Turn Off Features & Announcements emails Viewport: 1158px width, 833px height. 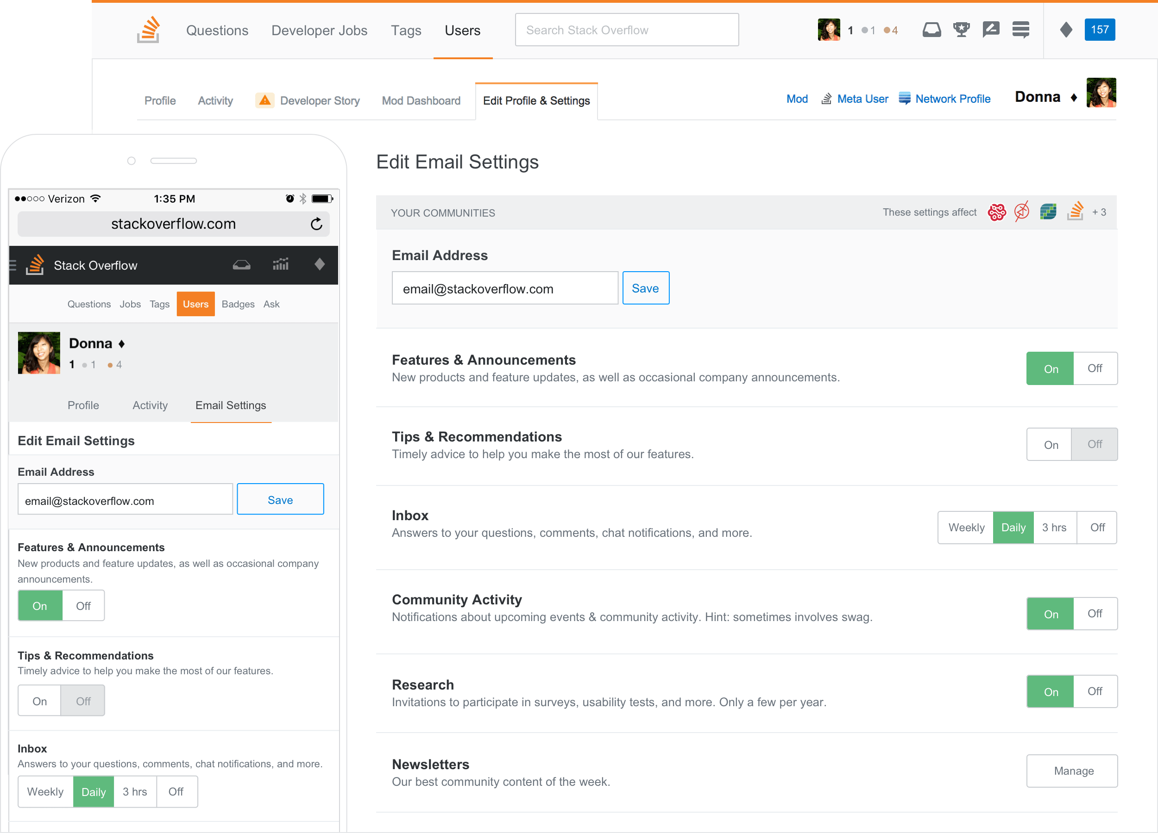click(1094, 368)
